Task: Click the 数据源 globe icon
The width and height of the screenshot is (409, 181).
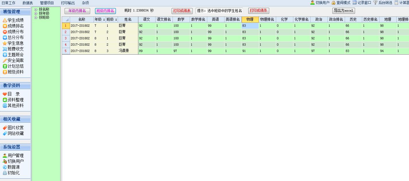Action: (x=5, y=167)
